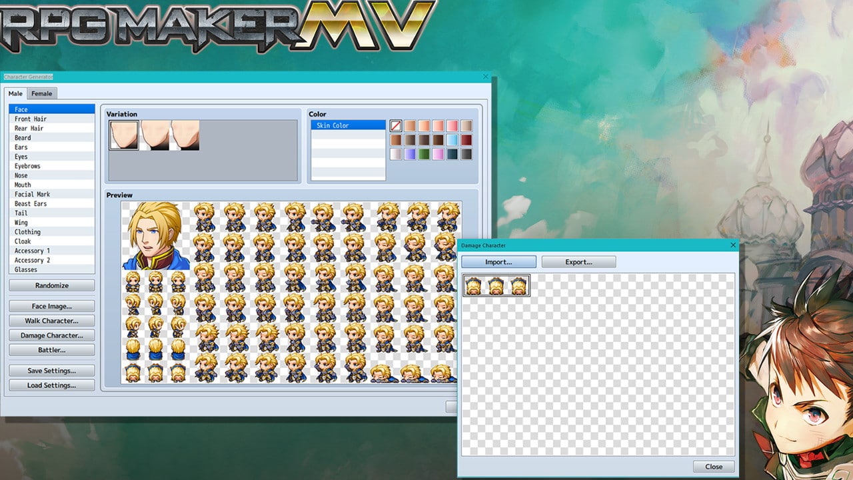Select Beast Ears in the parts list

pyautogui.click(x=52, y=203)
